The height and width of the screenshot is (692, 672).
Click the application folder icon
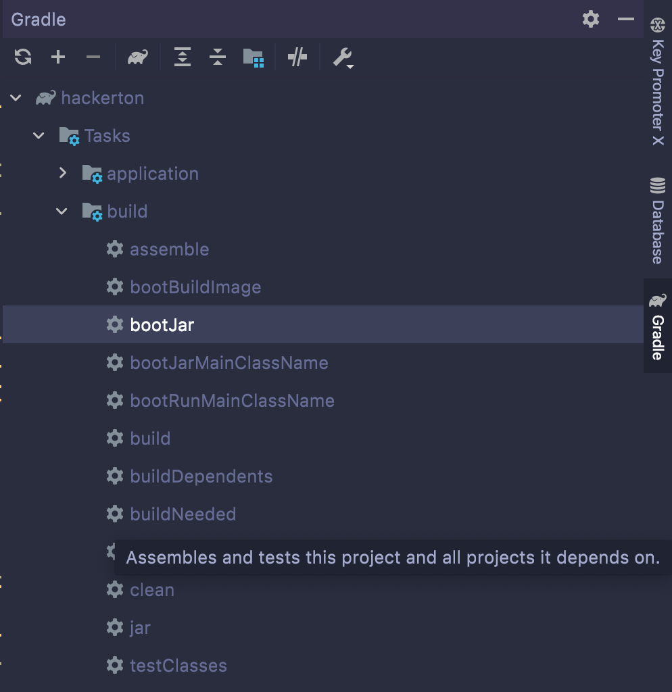(92, 174)
